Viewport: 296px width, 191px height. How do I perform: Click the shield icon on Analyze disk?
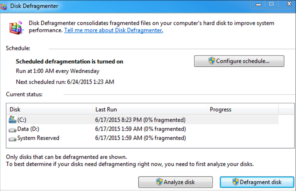(159, 182)
